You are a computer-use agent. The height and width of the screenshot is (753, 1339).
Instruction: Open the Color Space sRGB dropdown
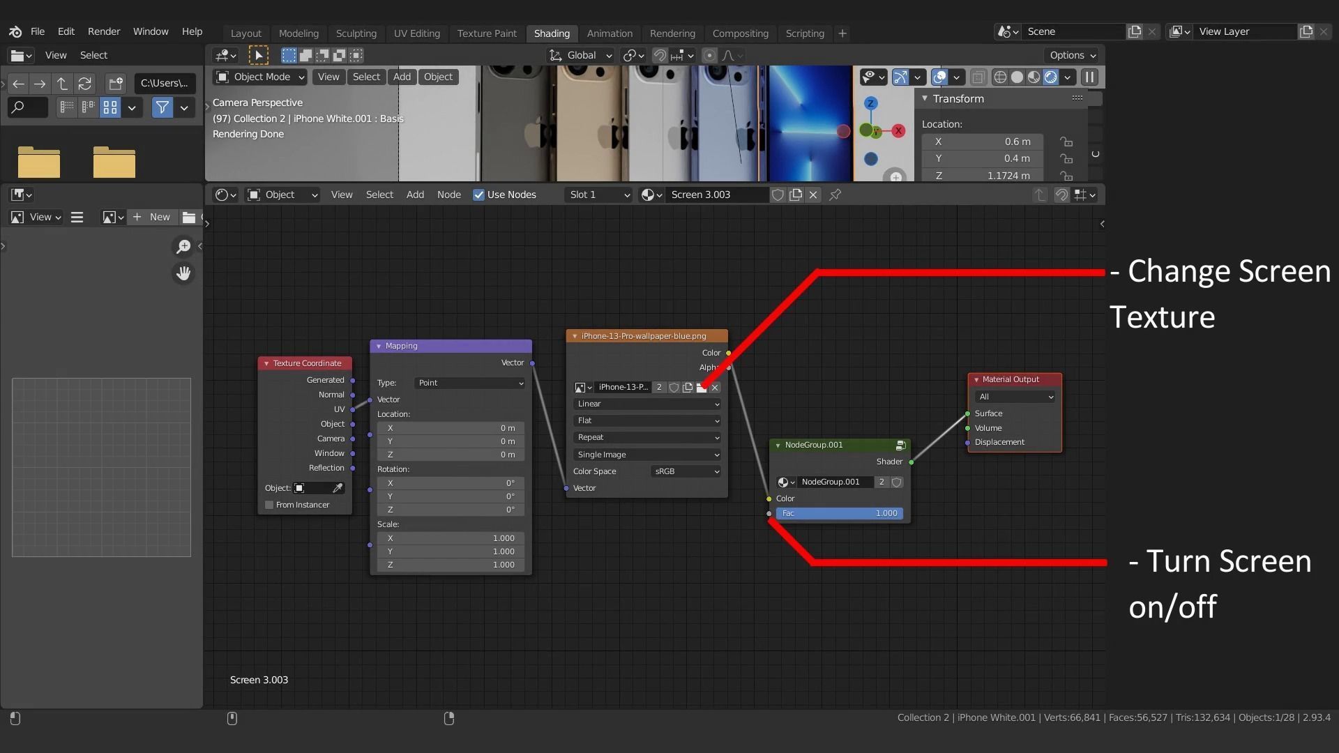point(686,471)
